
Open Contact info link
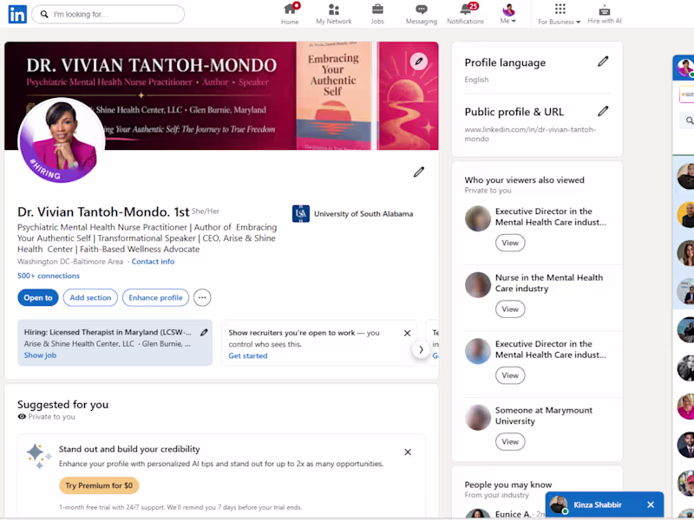[x=153, y=262]
